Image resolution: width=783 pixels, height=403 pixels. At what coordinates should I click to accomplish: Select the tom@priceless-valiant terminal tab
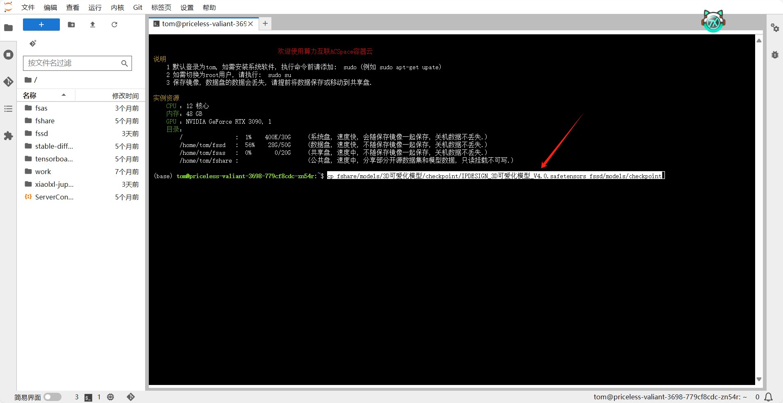point(204,24)
